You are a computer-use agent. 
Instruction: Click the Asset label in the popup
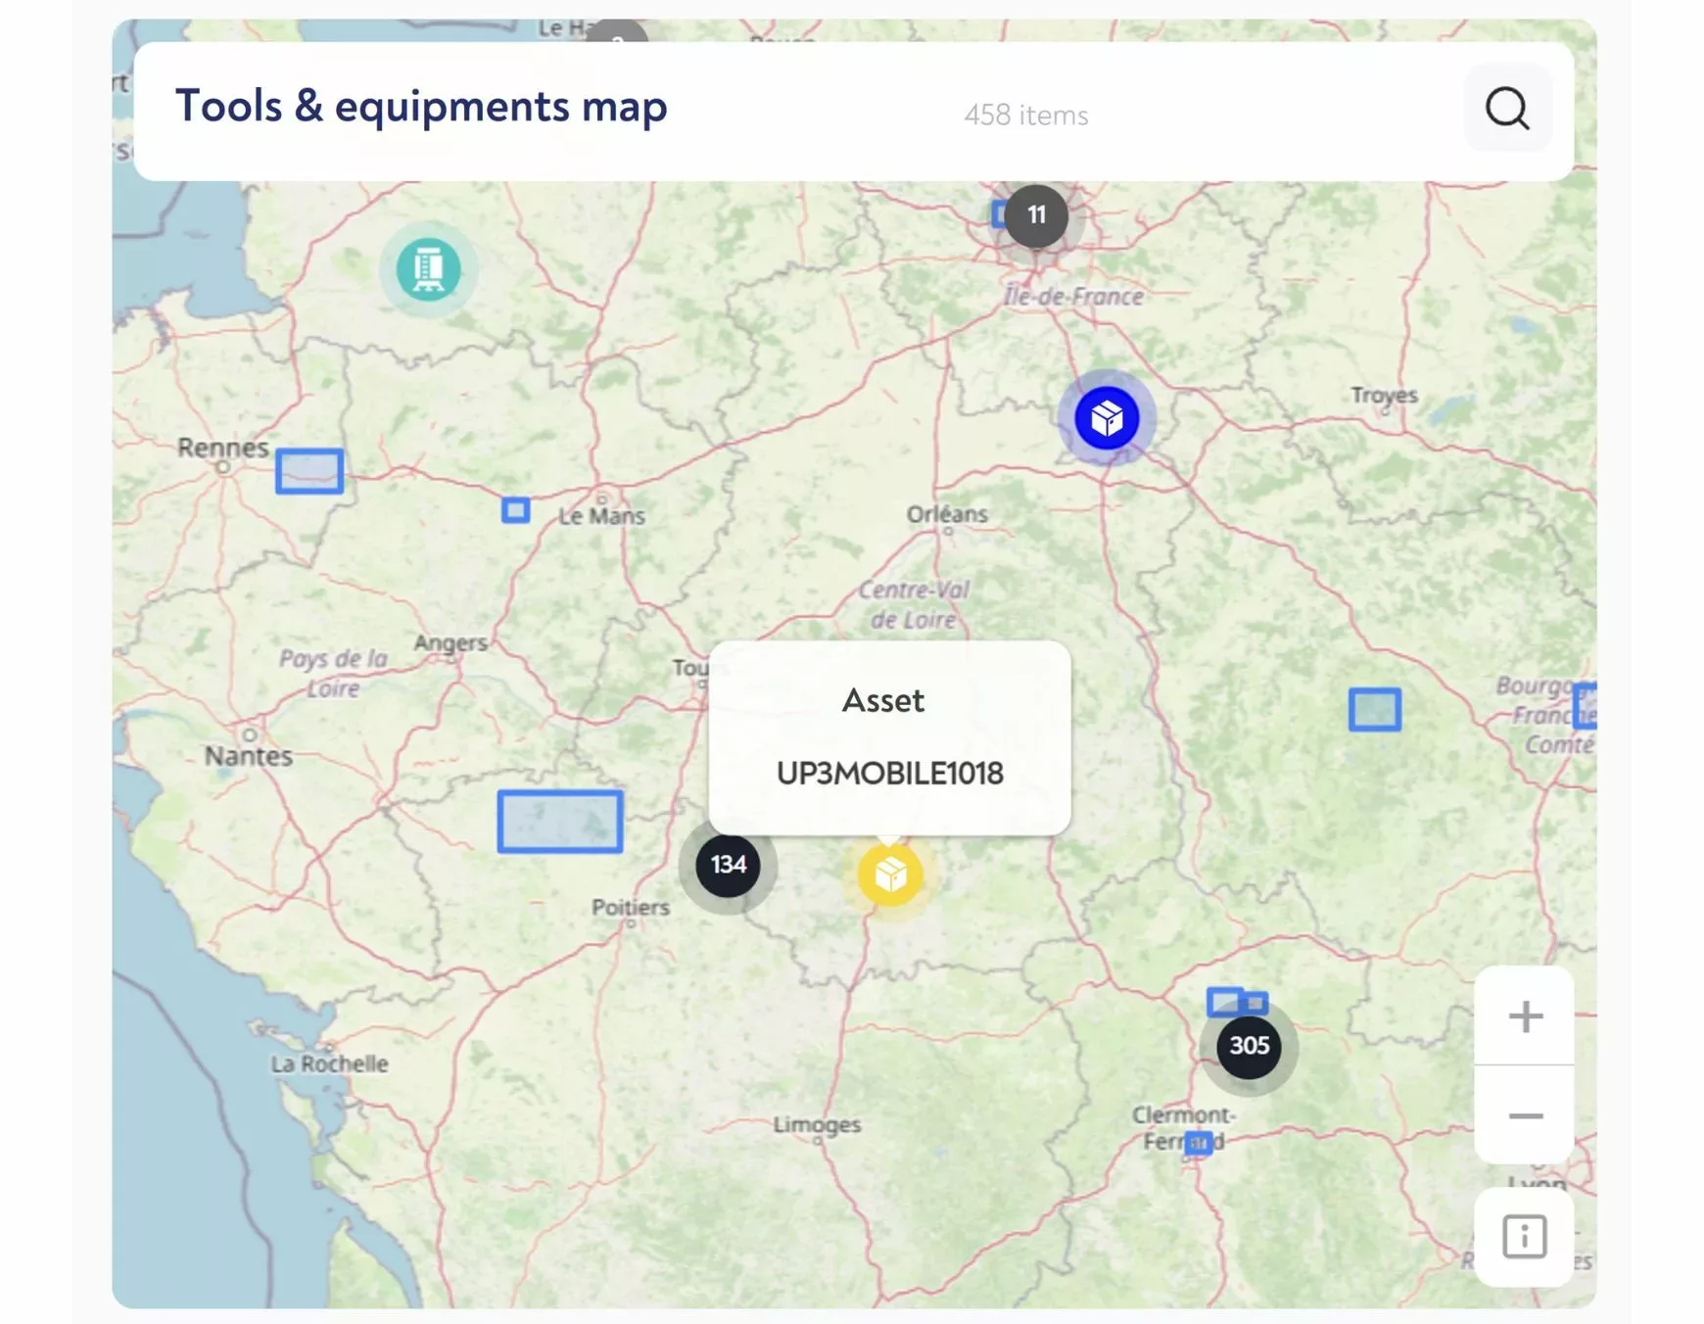(883, 701)
